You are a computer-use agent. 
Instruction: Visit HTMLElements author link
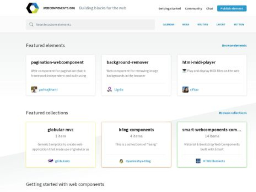click(x=214, y=161)
